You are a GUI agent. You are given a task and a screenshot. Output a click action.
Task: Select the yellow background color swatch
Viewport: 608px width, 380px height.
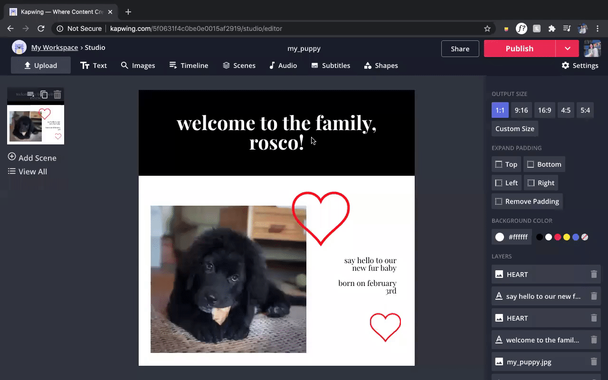tap(567, 237)
